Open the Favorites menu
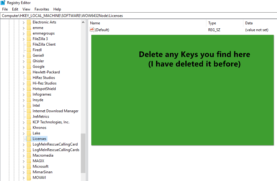Screen dimensions: 277x181 pyautogui.click(x=42, y=9)
